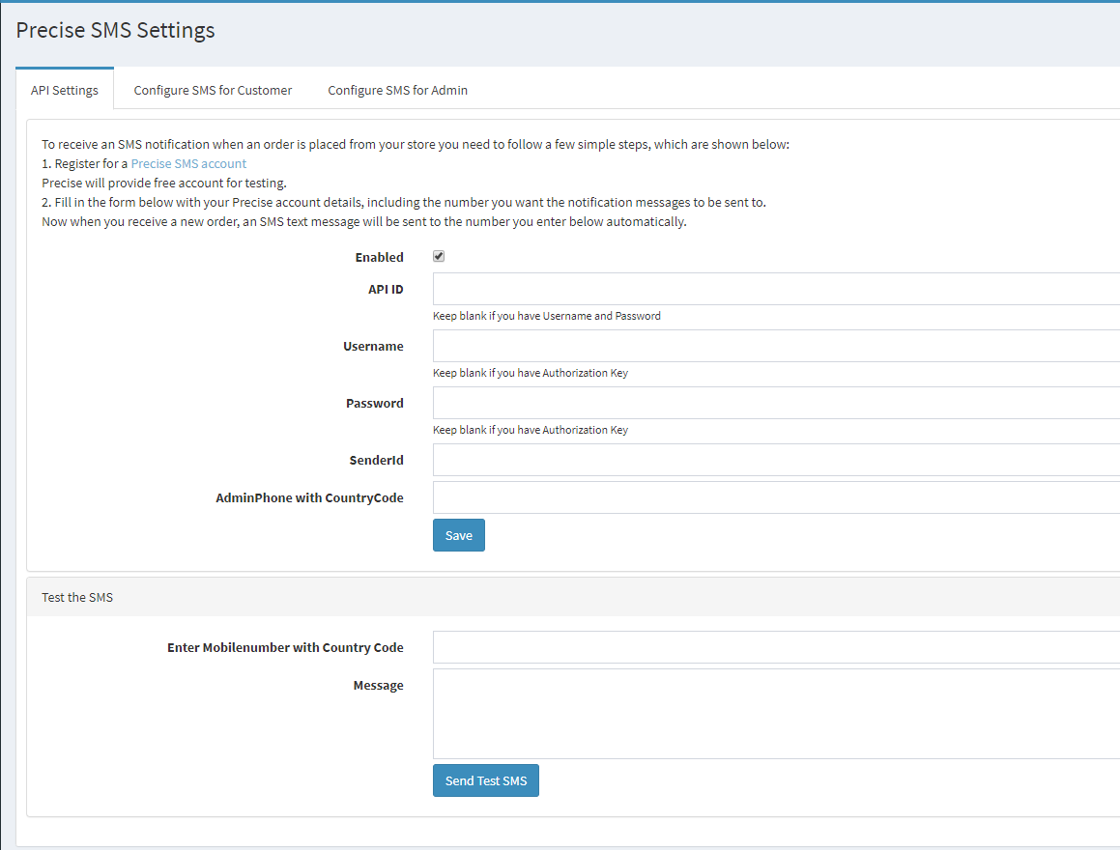Save the API settings
The image size is (1120, 850).
459,535
